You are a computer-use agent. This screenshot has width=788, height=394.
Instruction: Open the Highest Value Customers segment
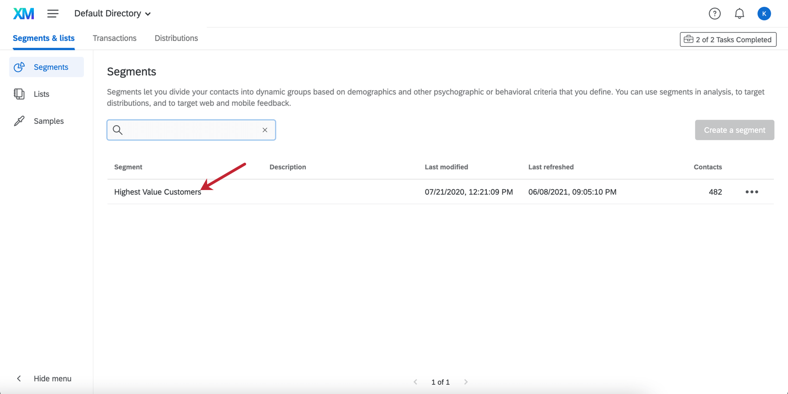pos(158,192)
